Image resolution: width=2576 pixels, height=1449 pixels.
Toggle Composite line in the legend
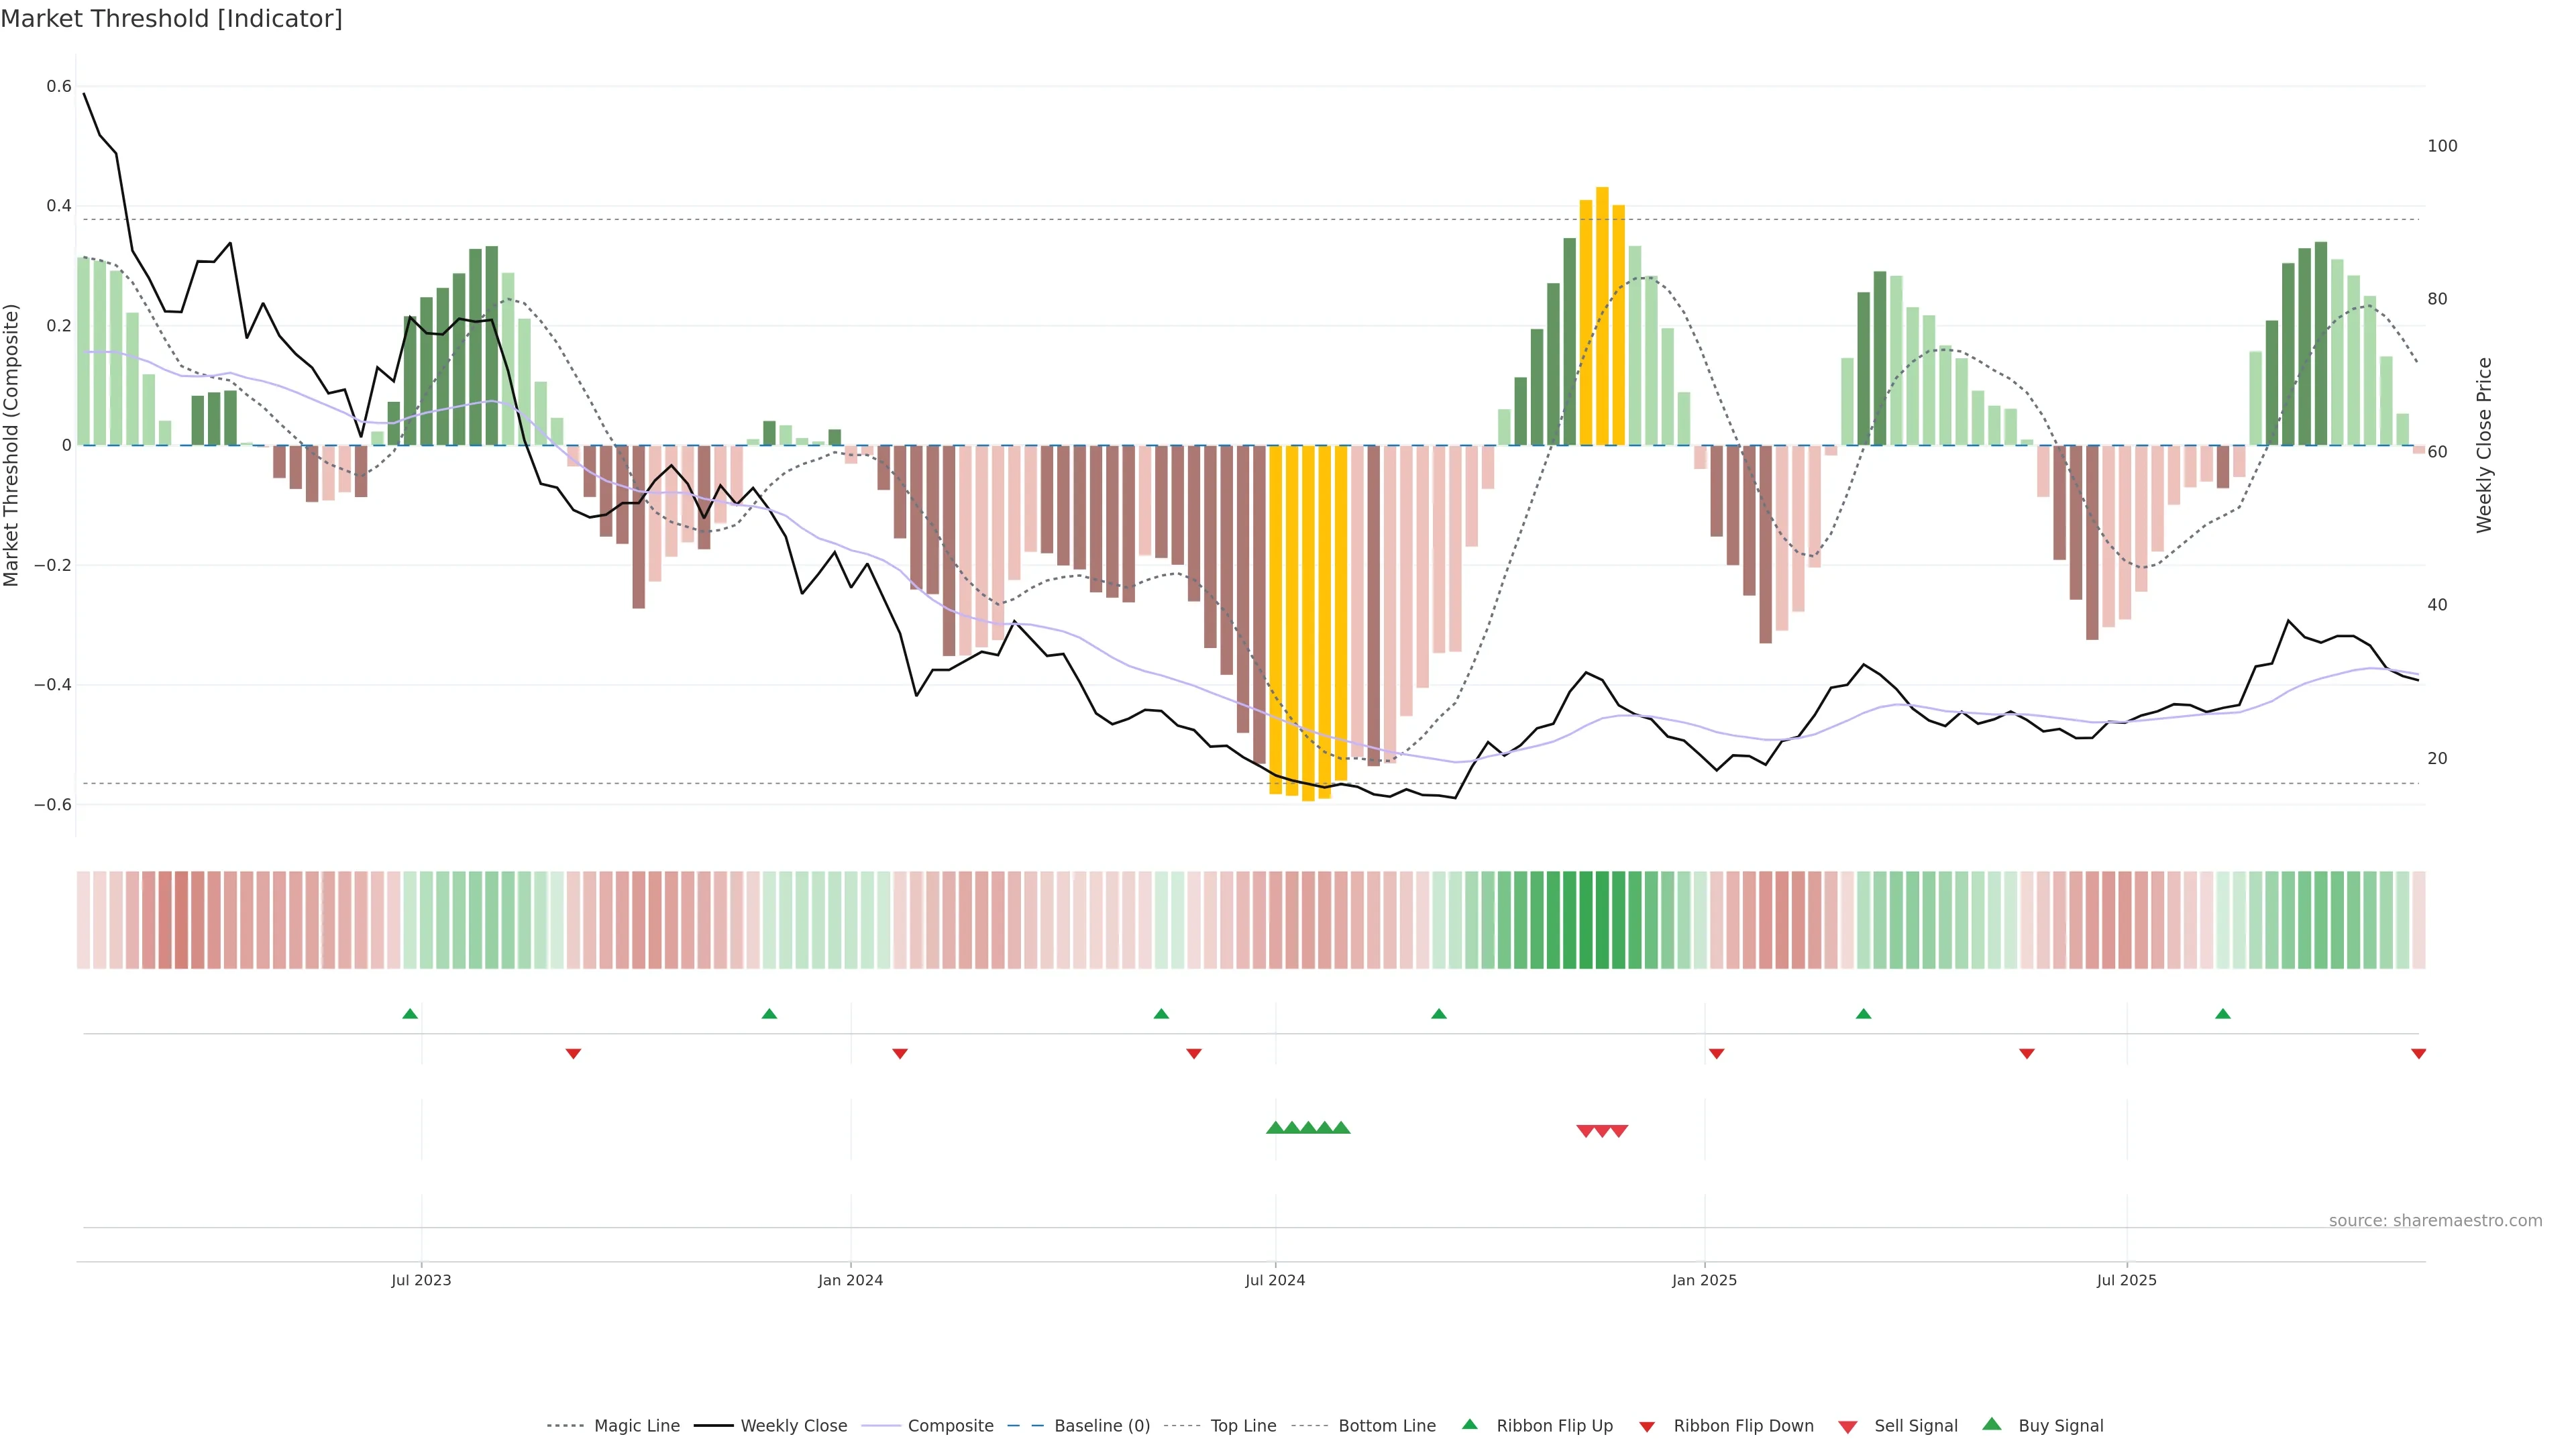[950, 1425]
